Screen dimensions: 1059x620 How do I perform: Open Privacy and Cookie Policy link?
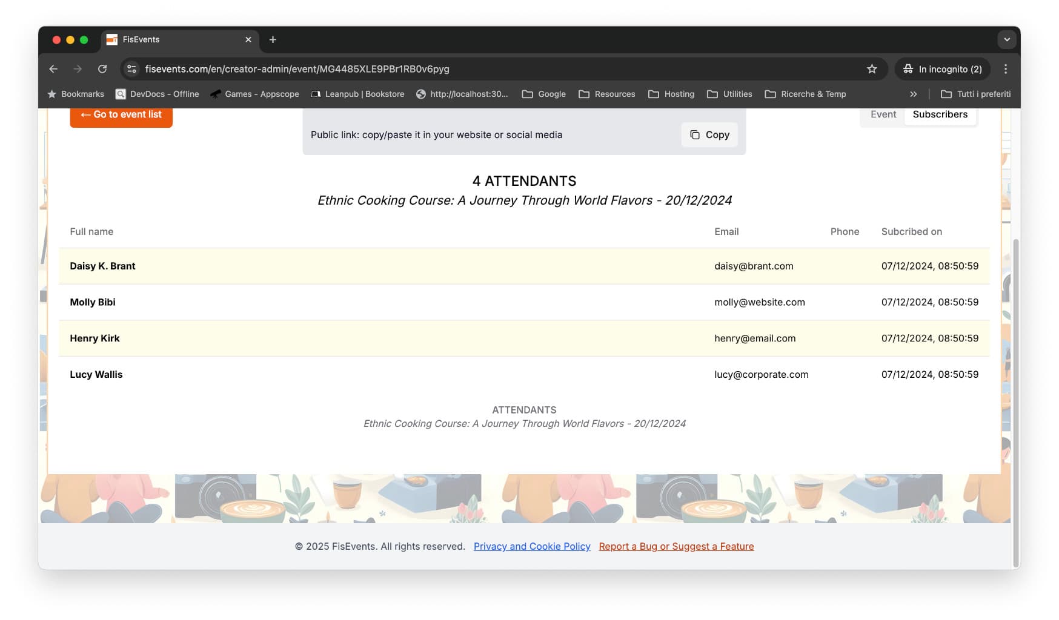point(532,546)
